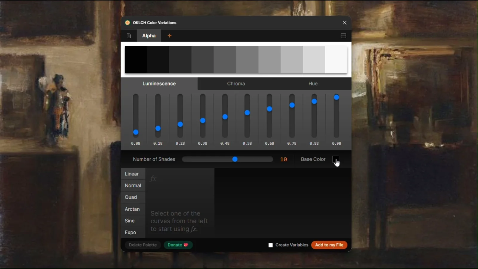Screen dimensions: 478x269
Task: Click the 0.98 luminescence slider handle
Action: pyautogui.click(x=336, y=97)
